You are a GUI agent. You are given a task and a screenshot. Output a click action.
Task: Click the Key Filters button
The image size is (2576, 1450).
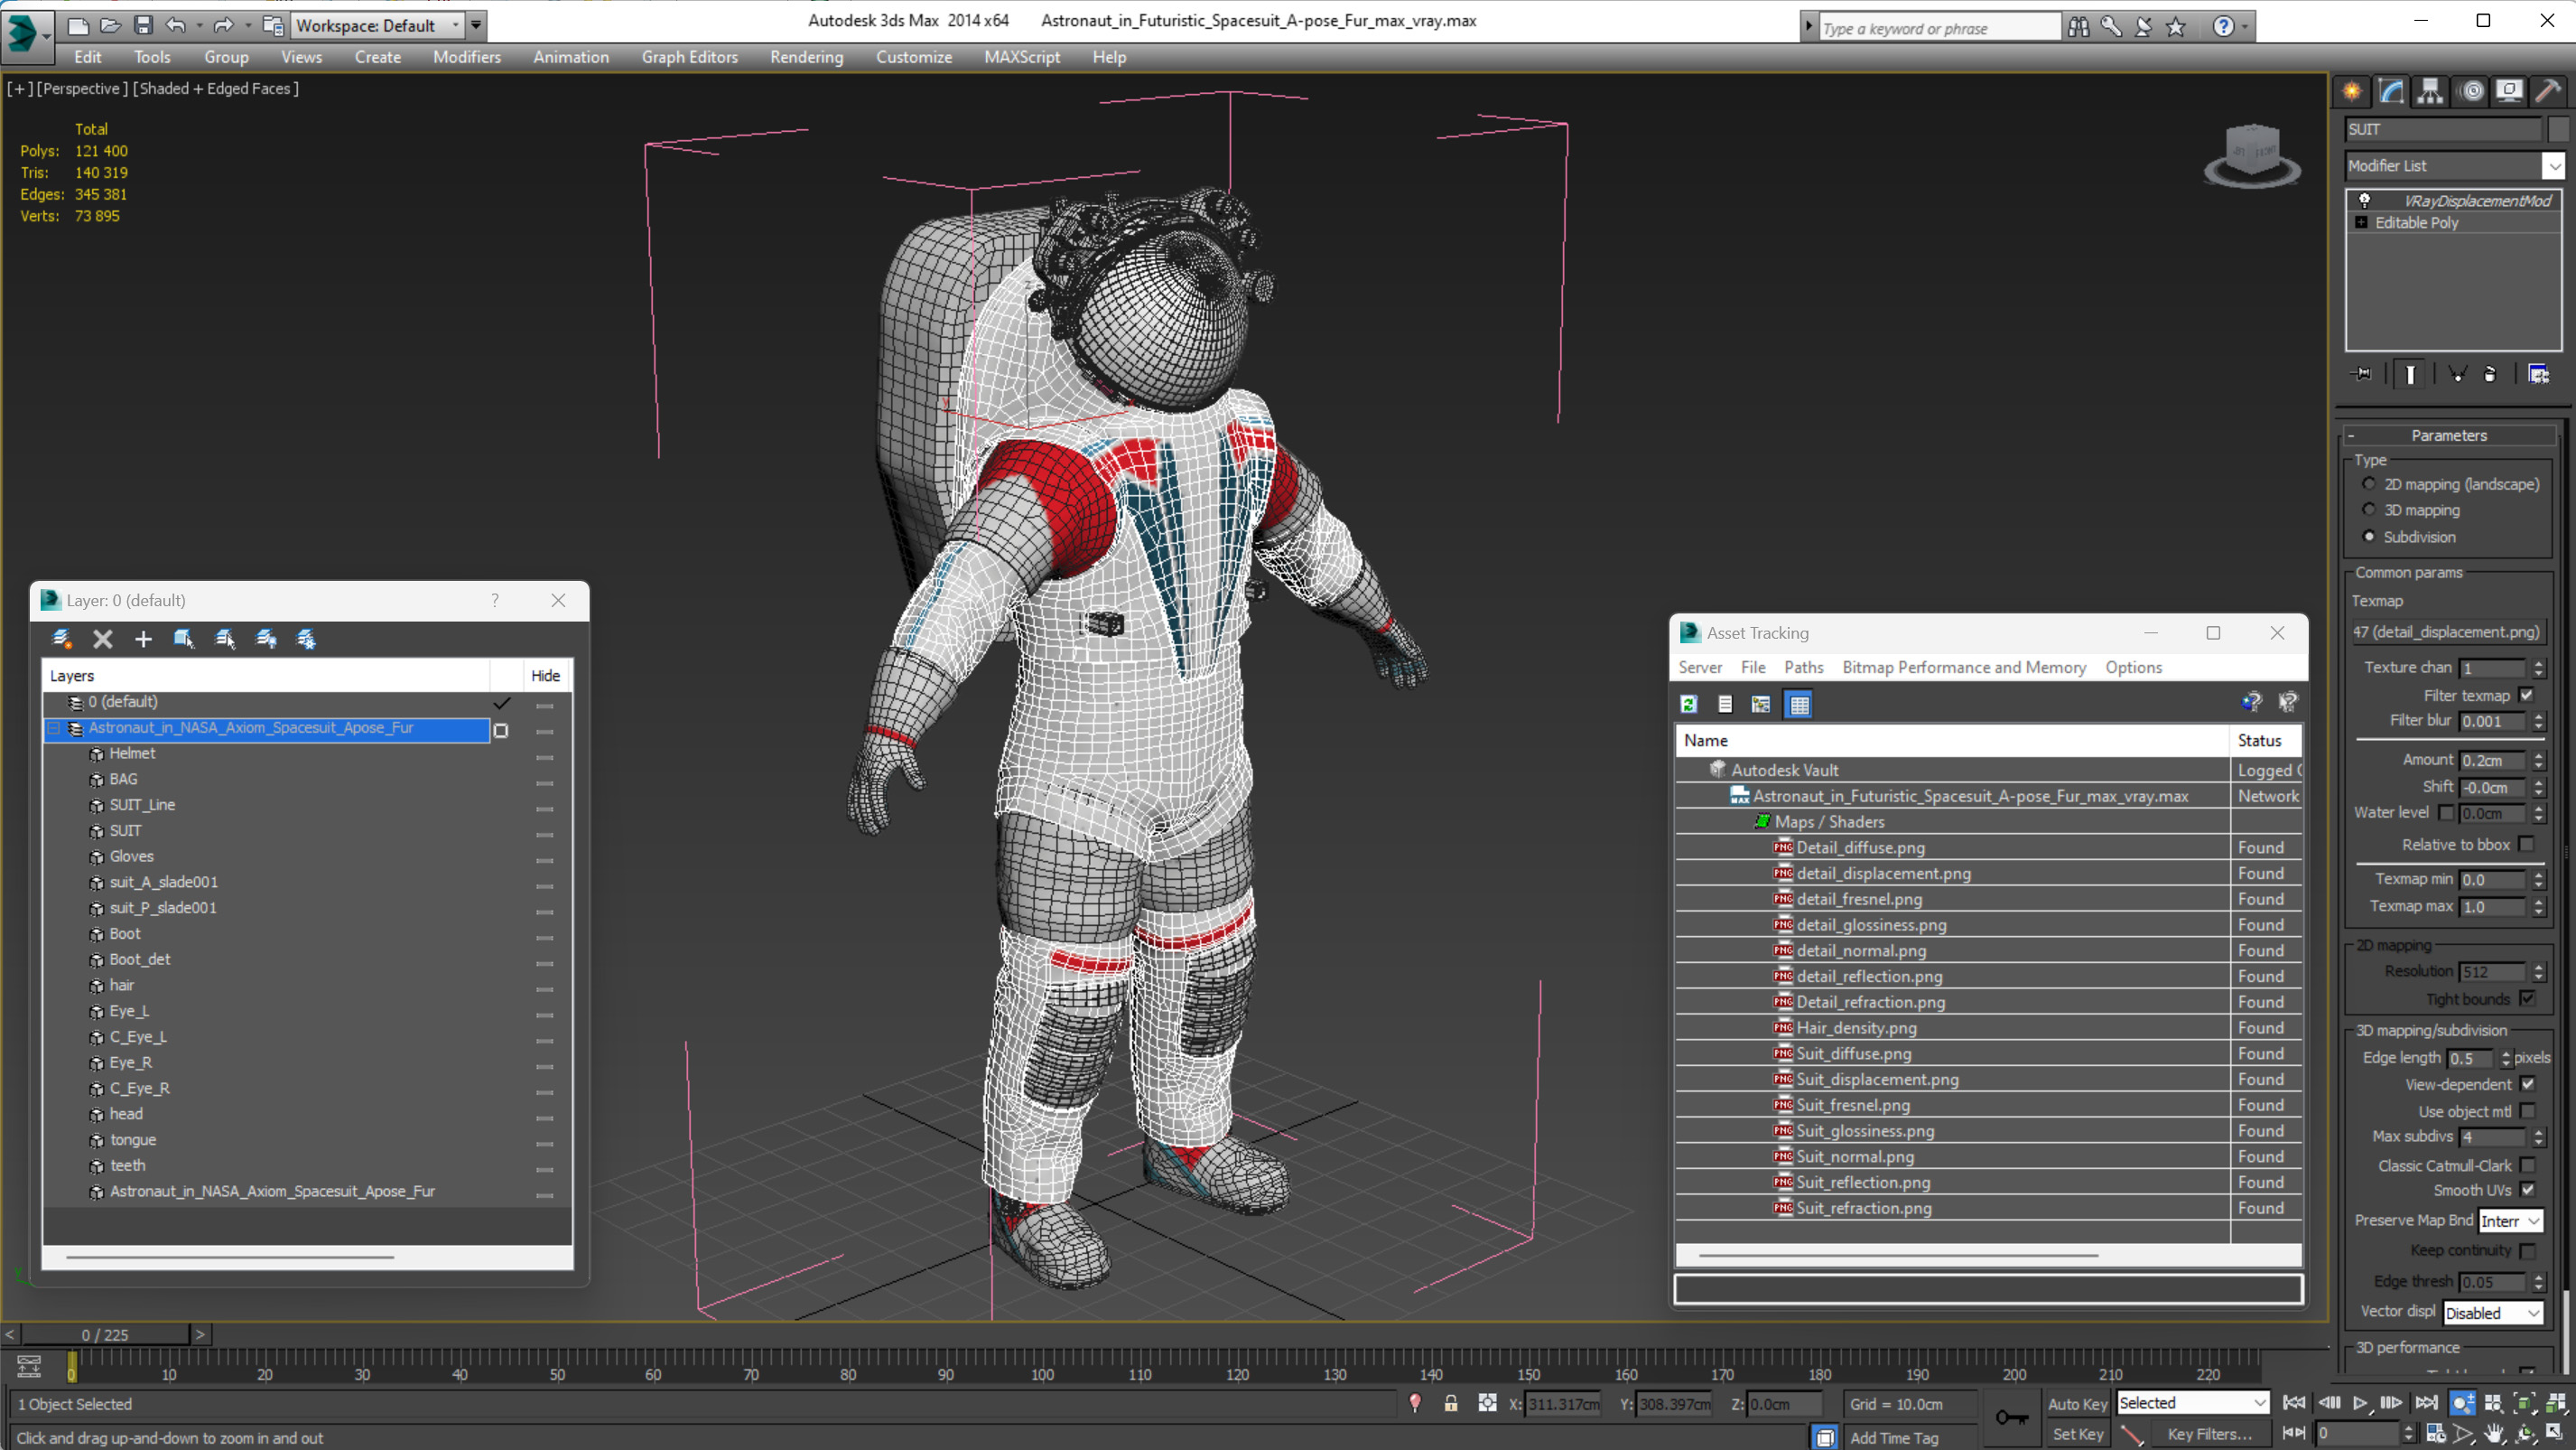2209,1434
